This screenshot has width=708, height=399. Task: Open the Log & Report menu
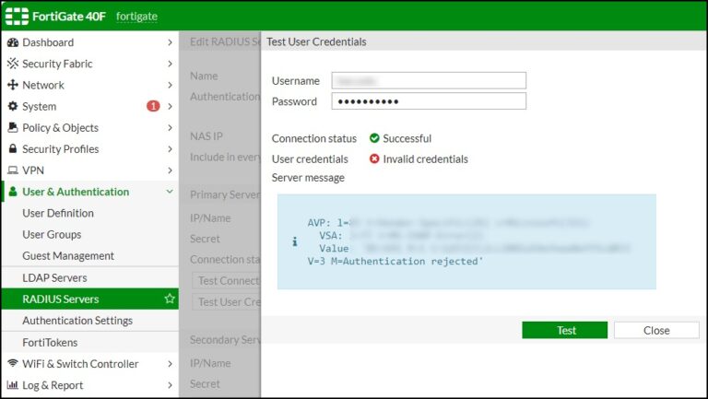(89, 385)
